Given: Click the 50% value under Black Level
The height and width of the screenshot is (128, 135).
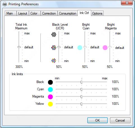Looking at the screenshot, I should tap(59, 67).
